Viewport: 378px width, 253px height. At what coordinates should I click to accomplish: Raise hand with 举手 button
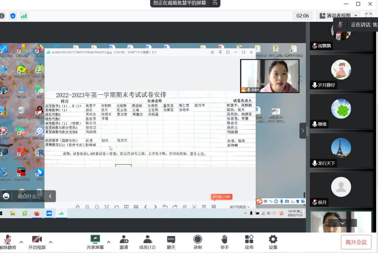coord(224,242)
